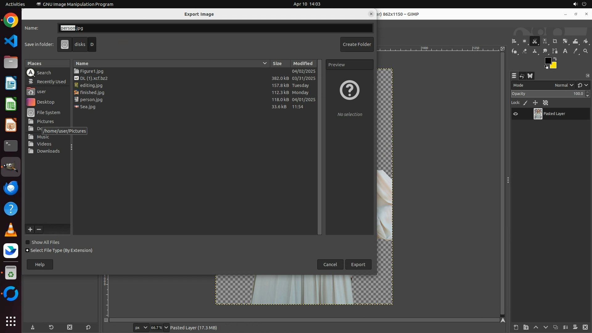This screenshot has width=592, height=333.
Task: Select the Scissors Select tool
Action: pyautogui.click(x=535, y=41)
